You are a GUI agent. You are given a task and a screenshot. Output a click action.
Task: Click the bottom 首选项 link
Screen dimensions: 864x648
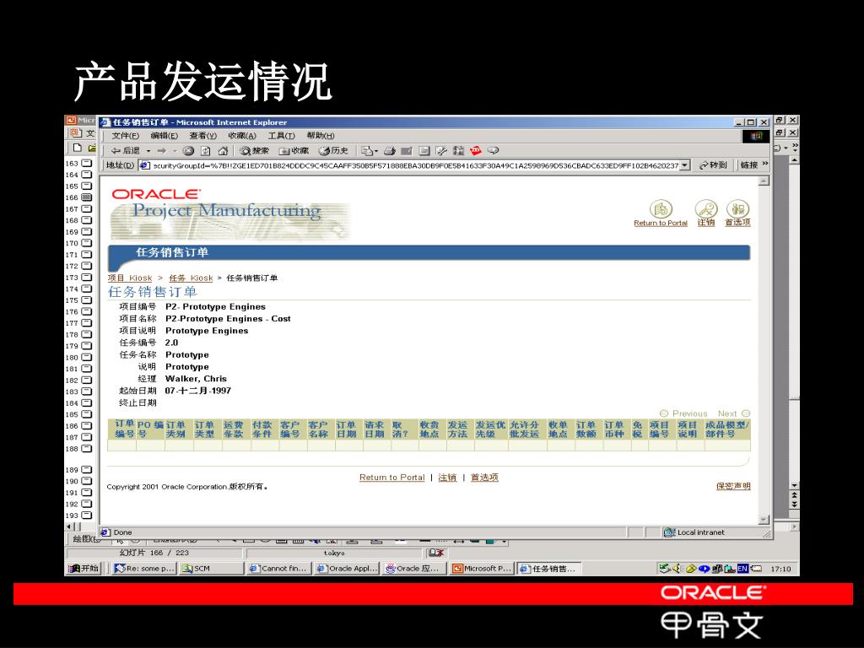point(484,478)
